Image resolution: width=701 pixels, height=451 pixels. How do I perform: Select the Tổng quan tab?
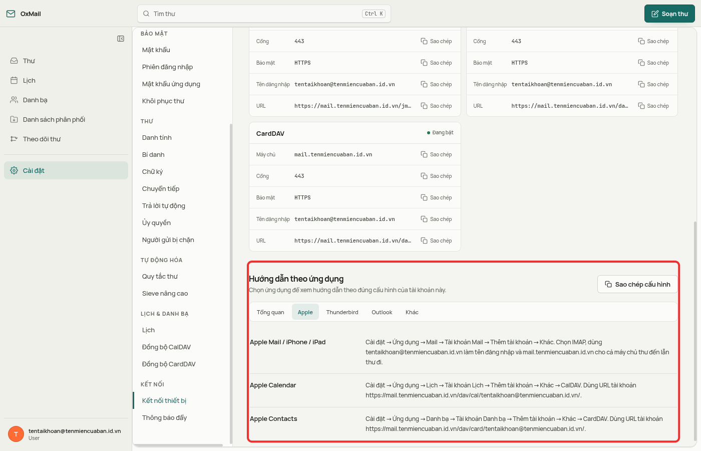(270, 312)
